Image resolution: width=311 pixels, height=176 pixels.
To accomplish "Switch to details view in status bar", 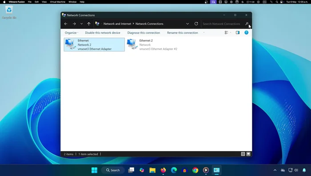I will [243, 154].
